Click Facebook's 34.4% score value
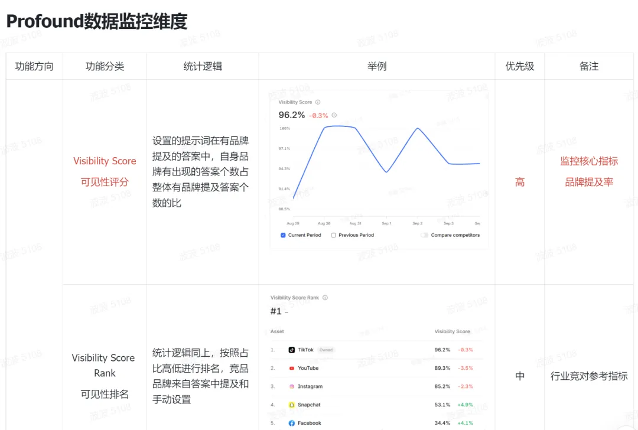The image size is (638, 430). pos(442,423)
